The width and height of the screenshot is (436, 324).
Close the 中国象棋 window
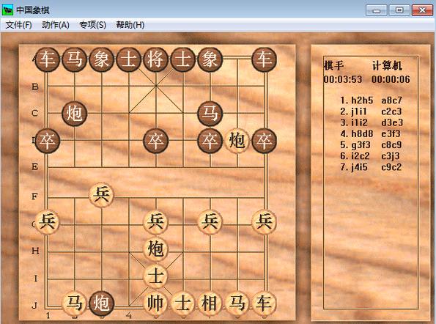coord(422,10)
